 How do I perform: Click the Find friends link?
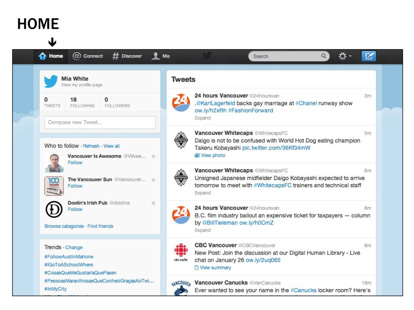pos(100,226)
